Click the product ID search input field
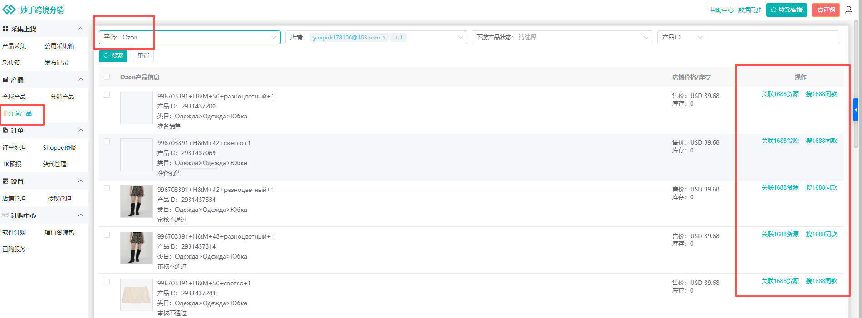Image resolution: width=862 pixels, height=318 pixels. pyautogui.click(x=774, y=37)
